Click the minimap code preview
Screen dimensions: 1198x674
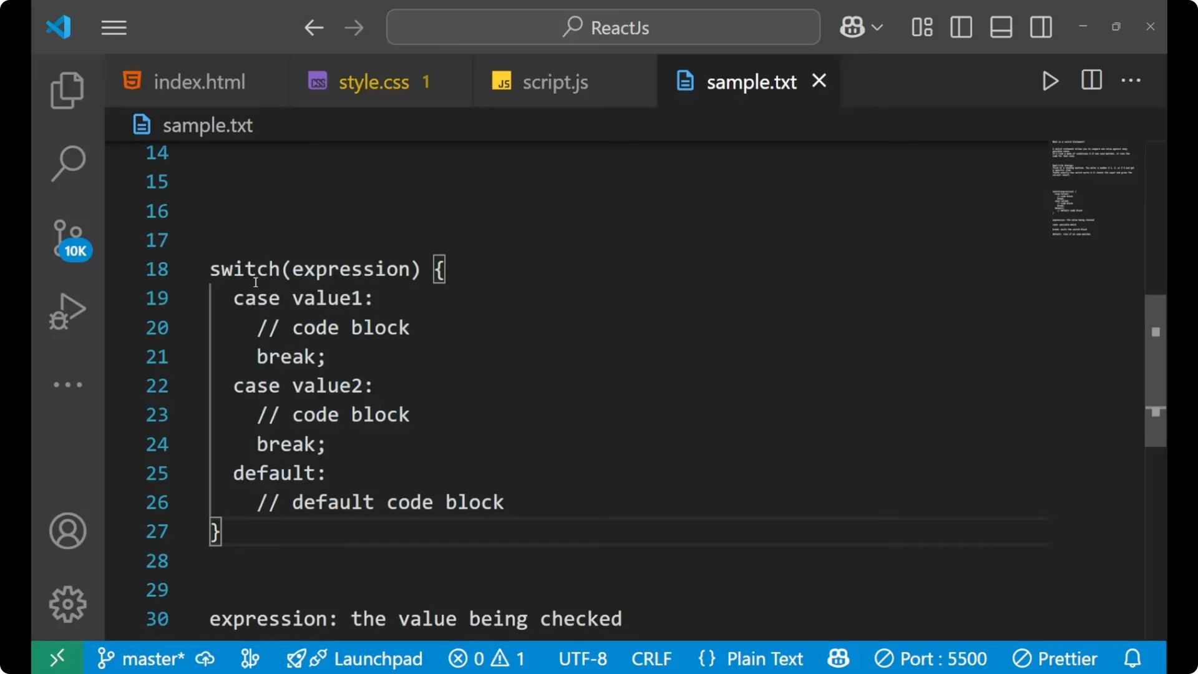coord(1092,187)
